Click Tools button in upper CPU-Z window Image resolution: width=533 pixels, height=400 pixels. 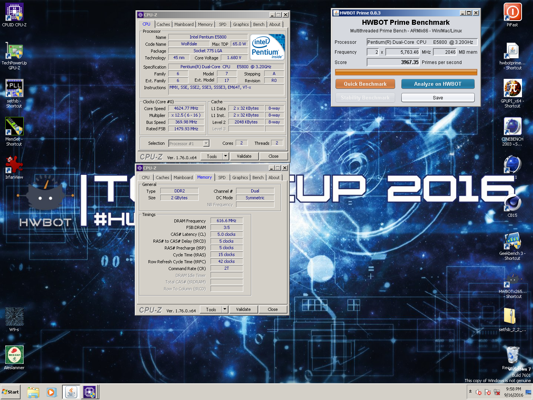pos(212,156)
